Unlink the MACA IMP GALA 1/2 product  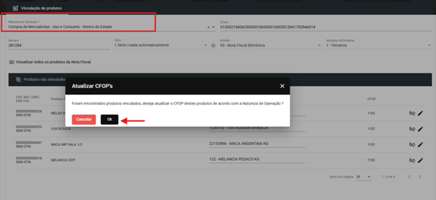(412, 144)
